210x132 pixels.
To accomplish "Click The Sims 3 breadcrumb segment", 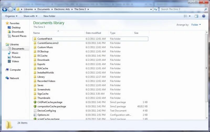I will click(80, 9).
